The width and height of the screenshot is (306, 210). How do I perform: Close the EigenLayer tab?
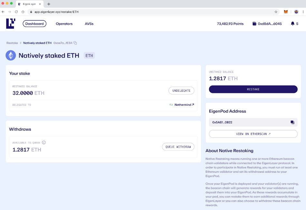point(40,4)
